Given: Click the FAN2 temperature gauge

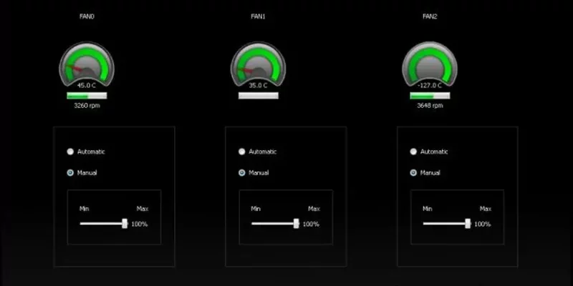Looking at the screenshot, I should pyautogui.click(x=429, y=64).
